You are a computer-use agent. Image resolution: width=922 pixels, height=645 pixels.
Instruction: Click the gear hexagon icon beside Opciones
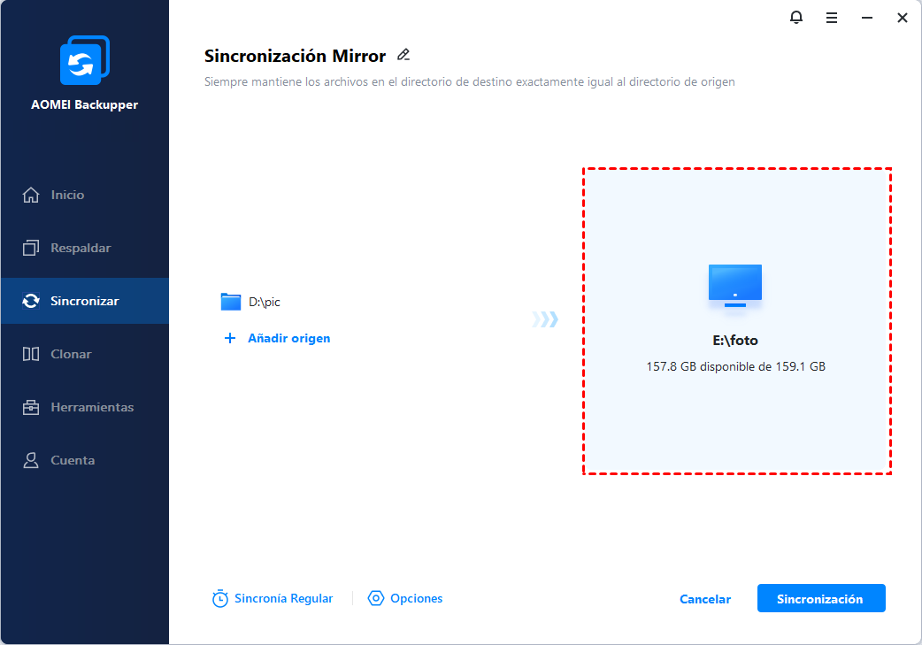376,599
